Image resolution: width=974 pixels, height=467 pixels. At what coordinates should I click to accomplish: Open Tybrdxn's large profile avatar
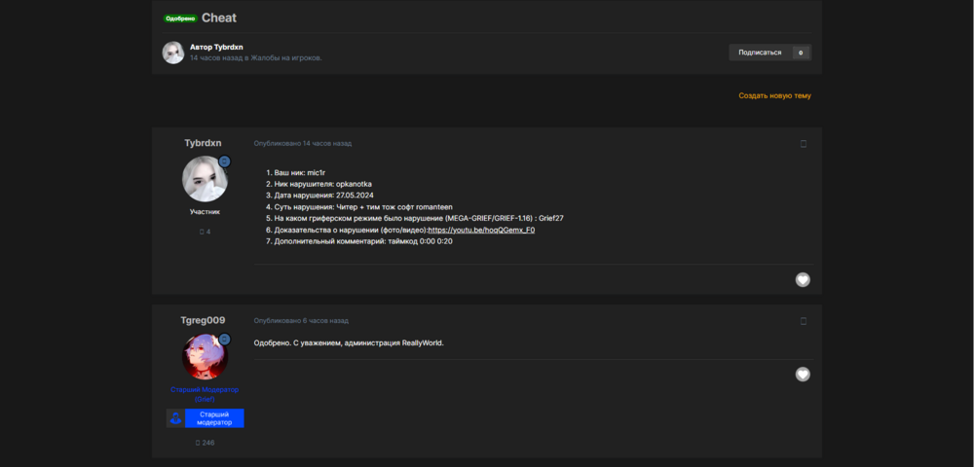coord(205,179)
